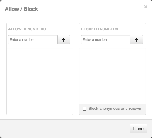Select the number input under Allowed Numbers
The height and width of the screenshot is (138, 152).
33,40
